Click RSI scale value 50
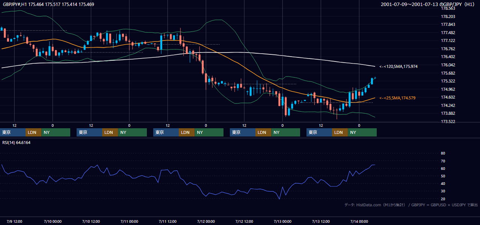The width and height of the screenshot is (480, 225). click(443, 176)
